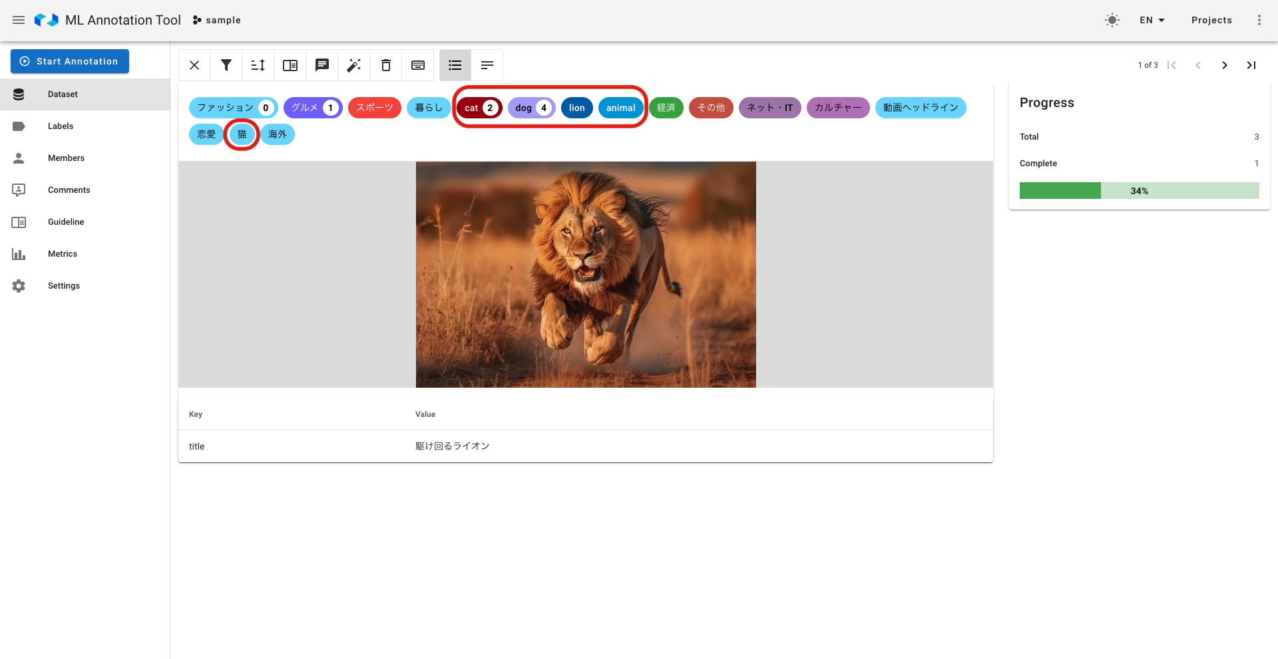Go to the first page icon
Viewport: 1278px width, 659px height.
coord(1171,65)
